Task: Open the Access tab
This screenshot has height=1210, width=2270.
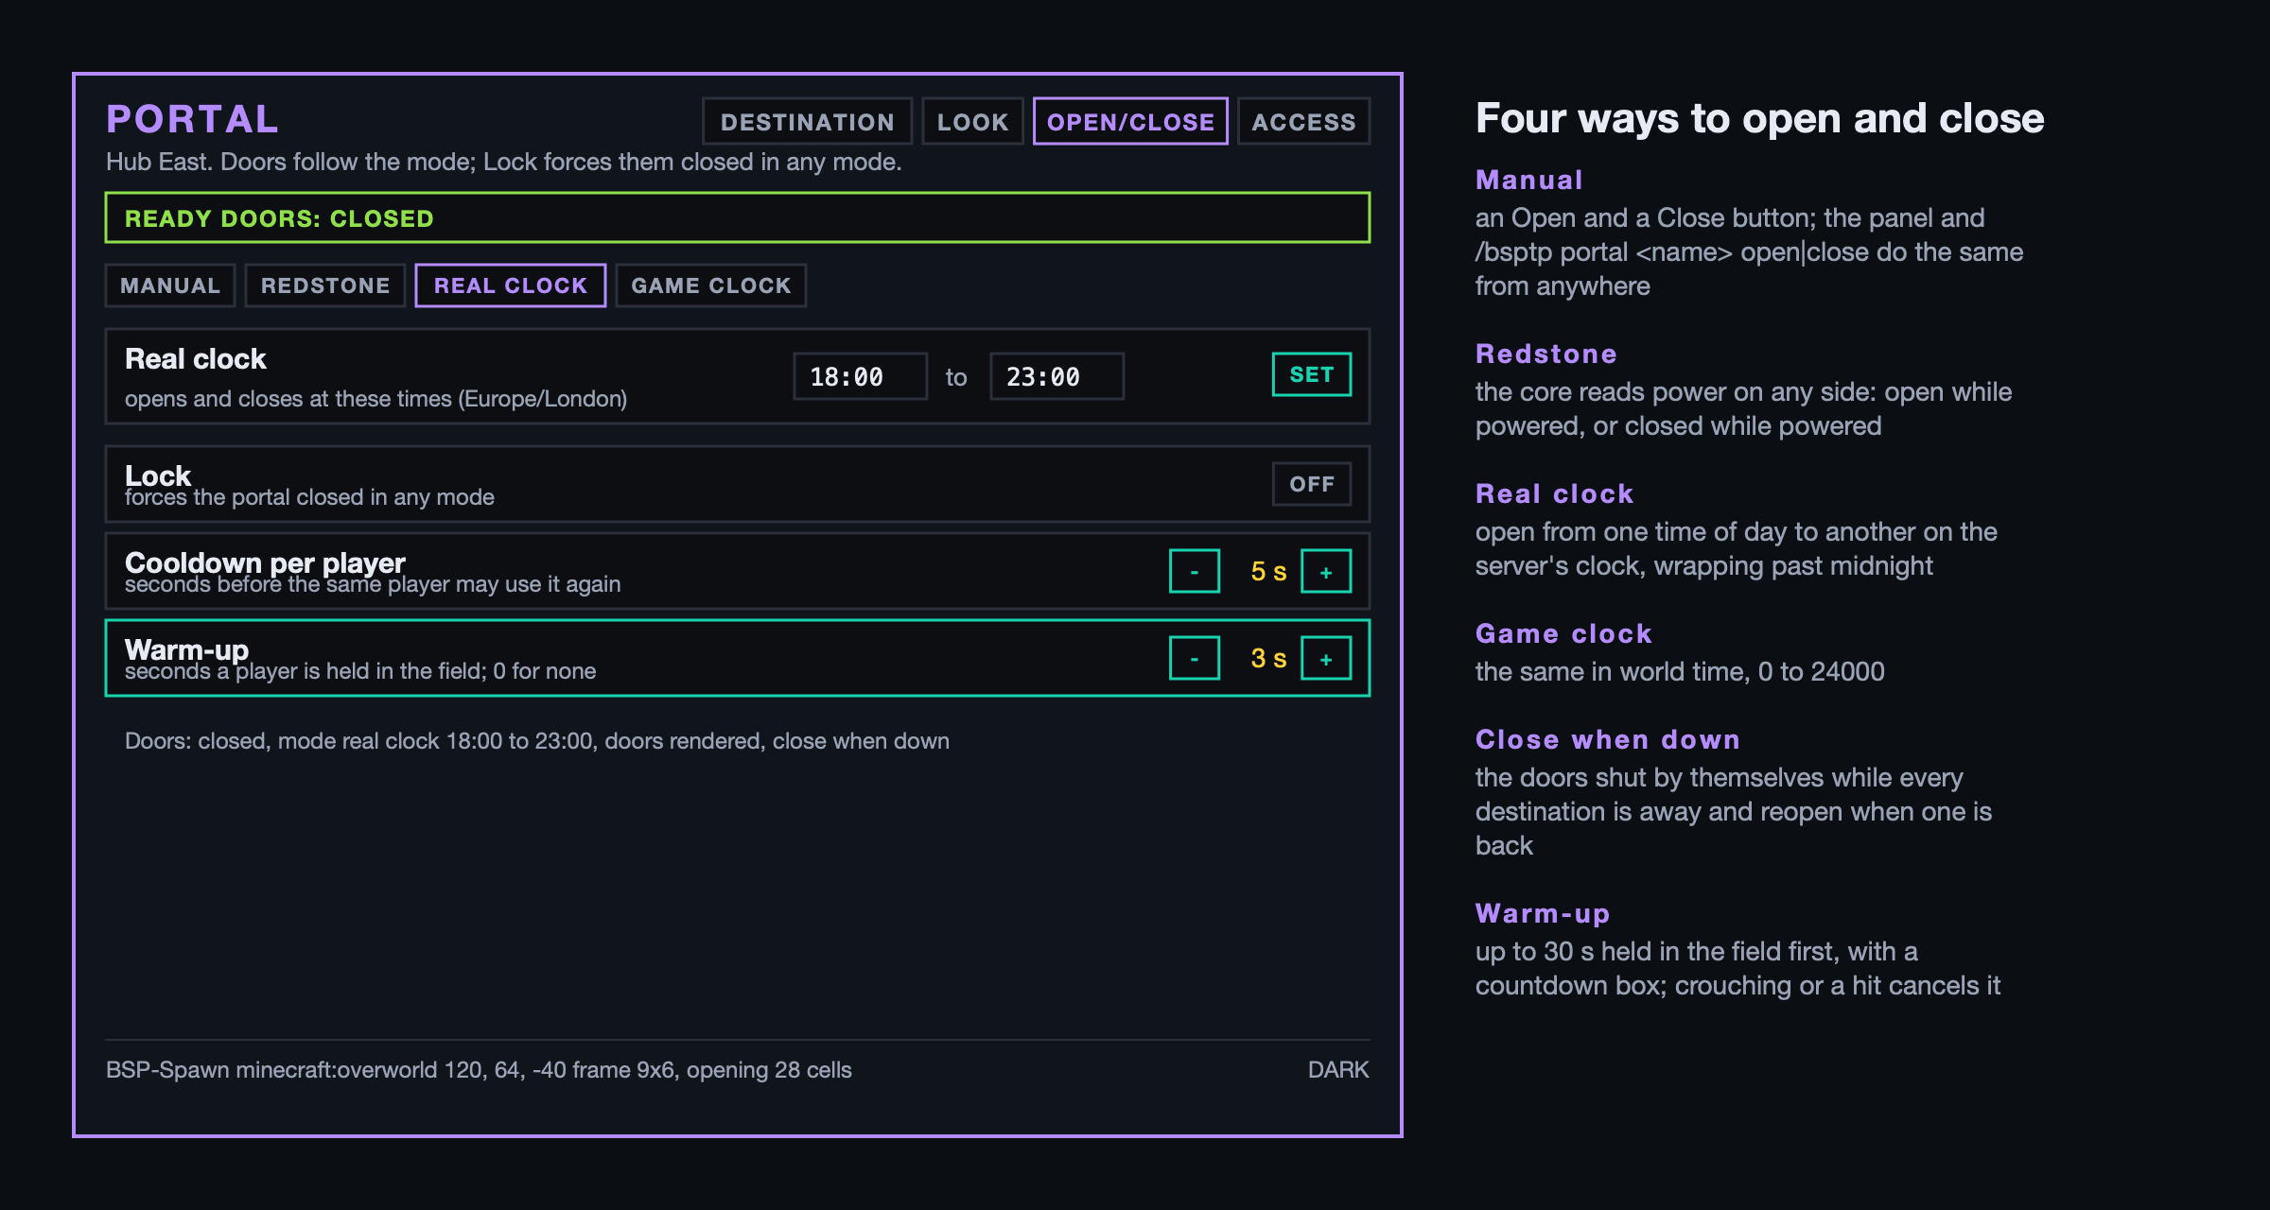Action: [1303, 121]
